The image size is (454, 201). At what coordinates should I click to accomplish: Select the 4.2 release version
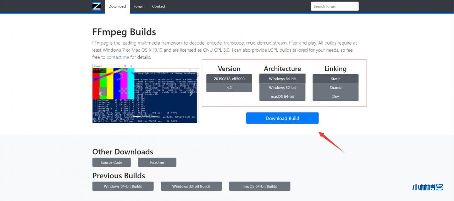tap(229, 87)
